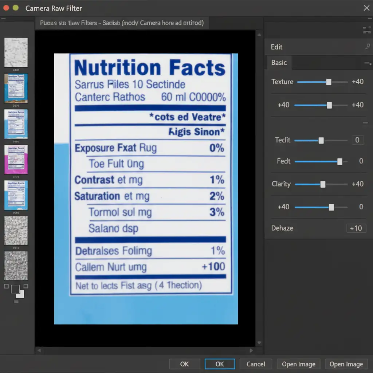Click the Texture slider handle

point(329,82)
